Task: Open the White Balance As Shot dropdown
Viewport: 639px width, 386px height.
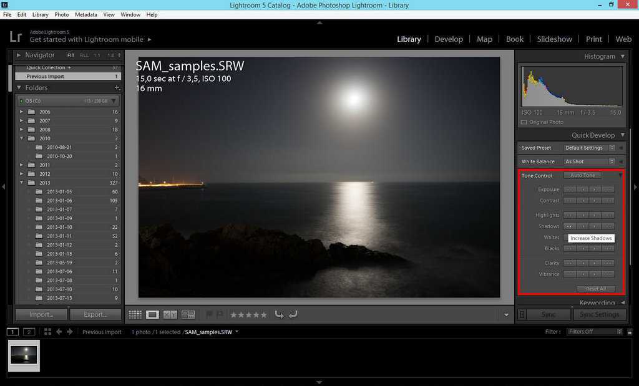Action: 588,162
